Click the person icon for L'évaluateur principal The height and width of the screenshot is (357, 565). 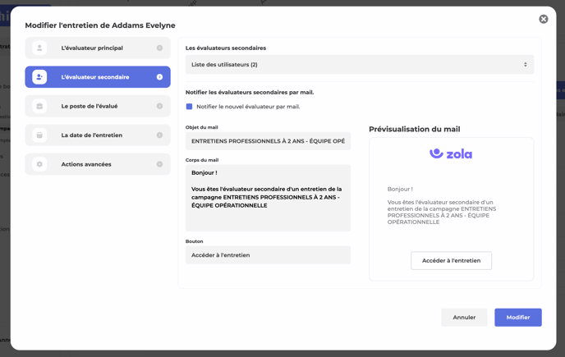coord(39,48)
